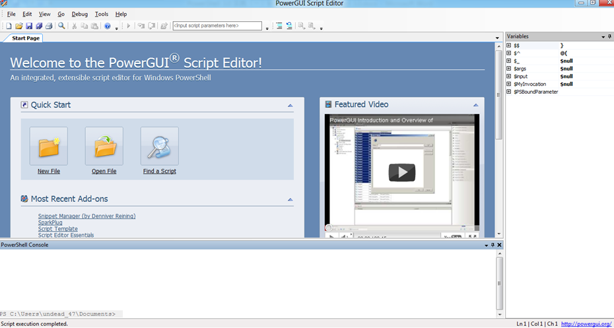Click the PowerShell Console vertical scrollbar thumb
Viewport: 614px width, 328px height.
499,284
